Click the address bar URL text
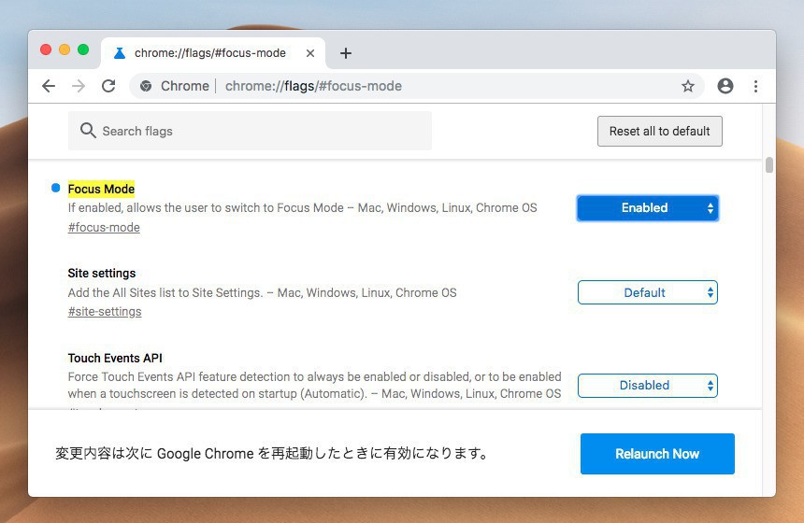The width and height of the screenshot is (804, 523). click(x=313, y=86)
